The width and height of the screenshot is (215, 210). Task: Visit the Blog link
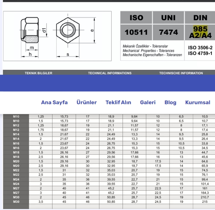pos(170,103)
